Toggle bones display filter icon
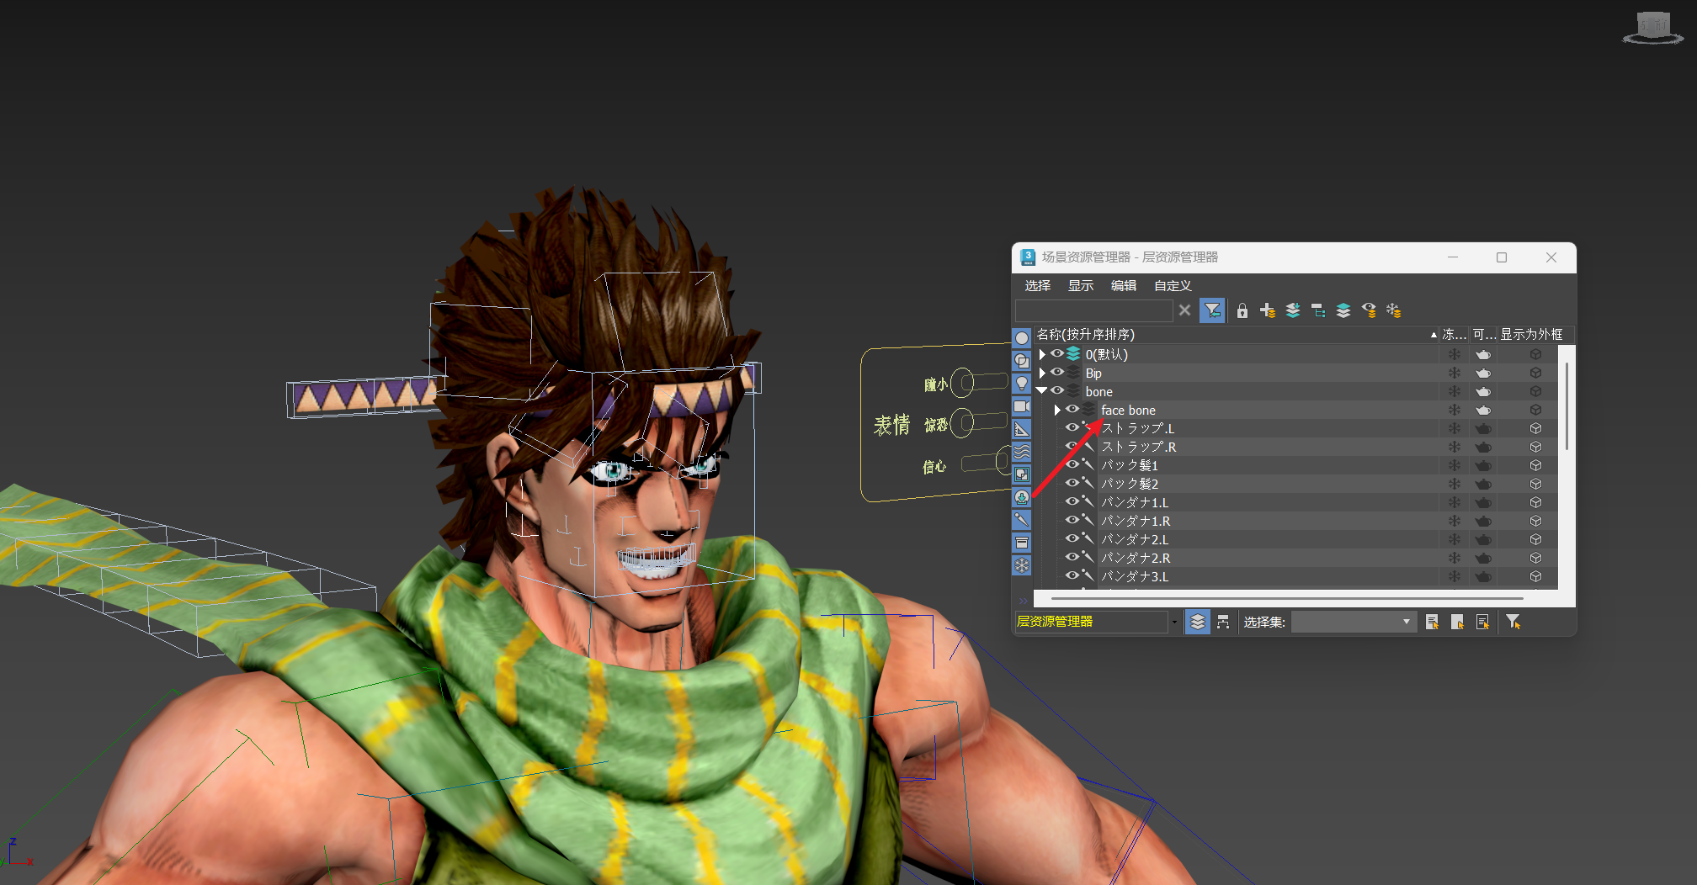The image size is (1697, 885). (1022, 520)
